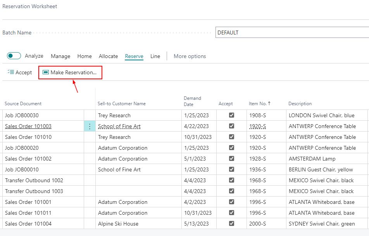Open the Allocate menu

(108, 56)
